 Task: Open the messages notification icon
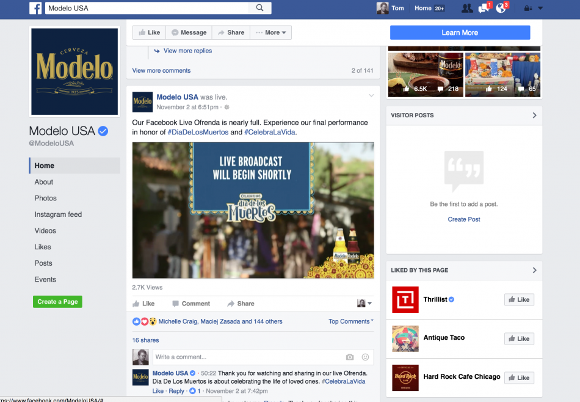pos(484,8)
